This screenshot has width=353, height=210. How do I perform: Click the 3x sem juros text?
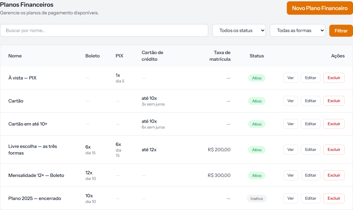click(153, 104)
